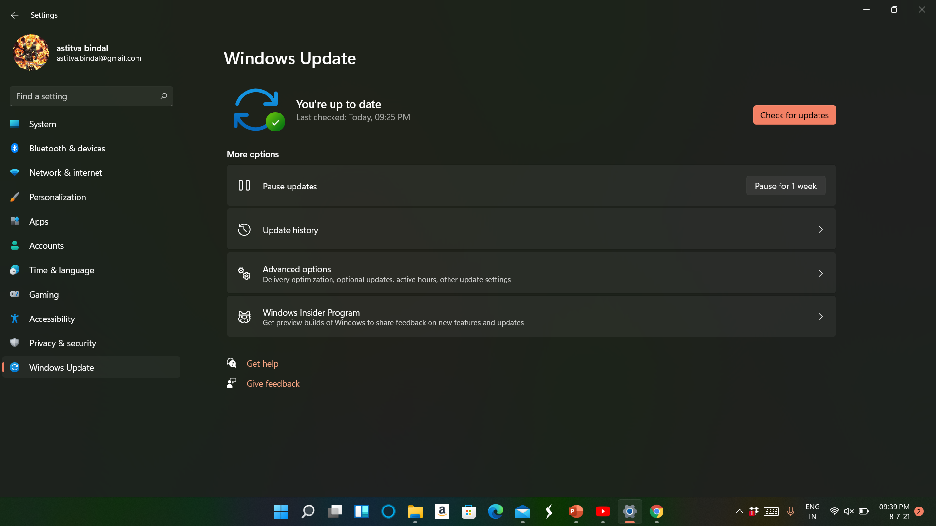Click the back arrow in Settings header
Image resolution: width=936 pixels, height=526 pixels.
[14, 15]
